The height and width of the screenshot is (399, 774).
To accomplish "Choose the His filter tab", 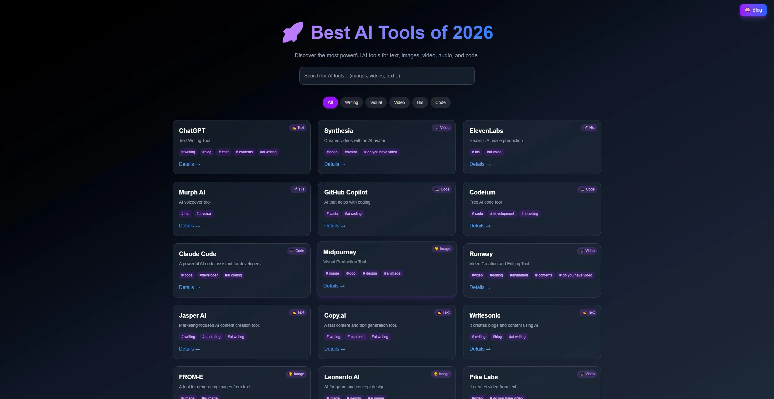I will click(x=420, y=102).
